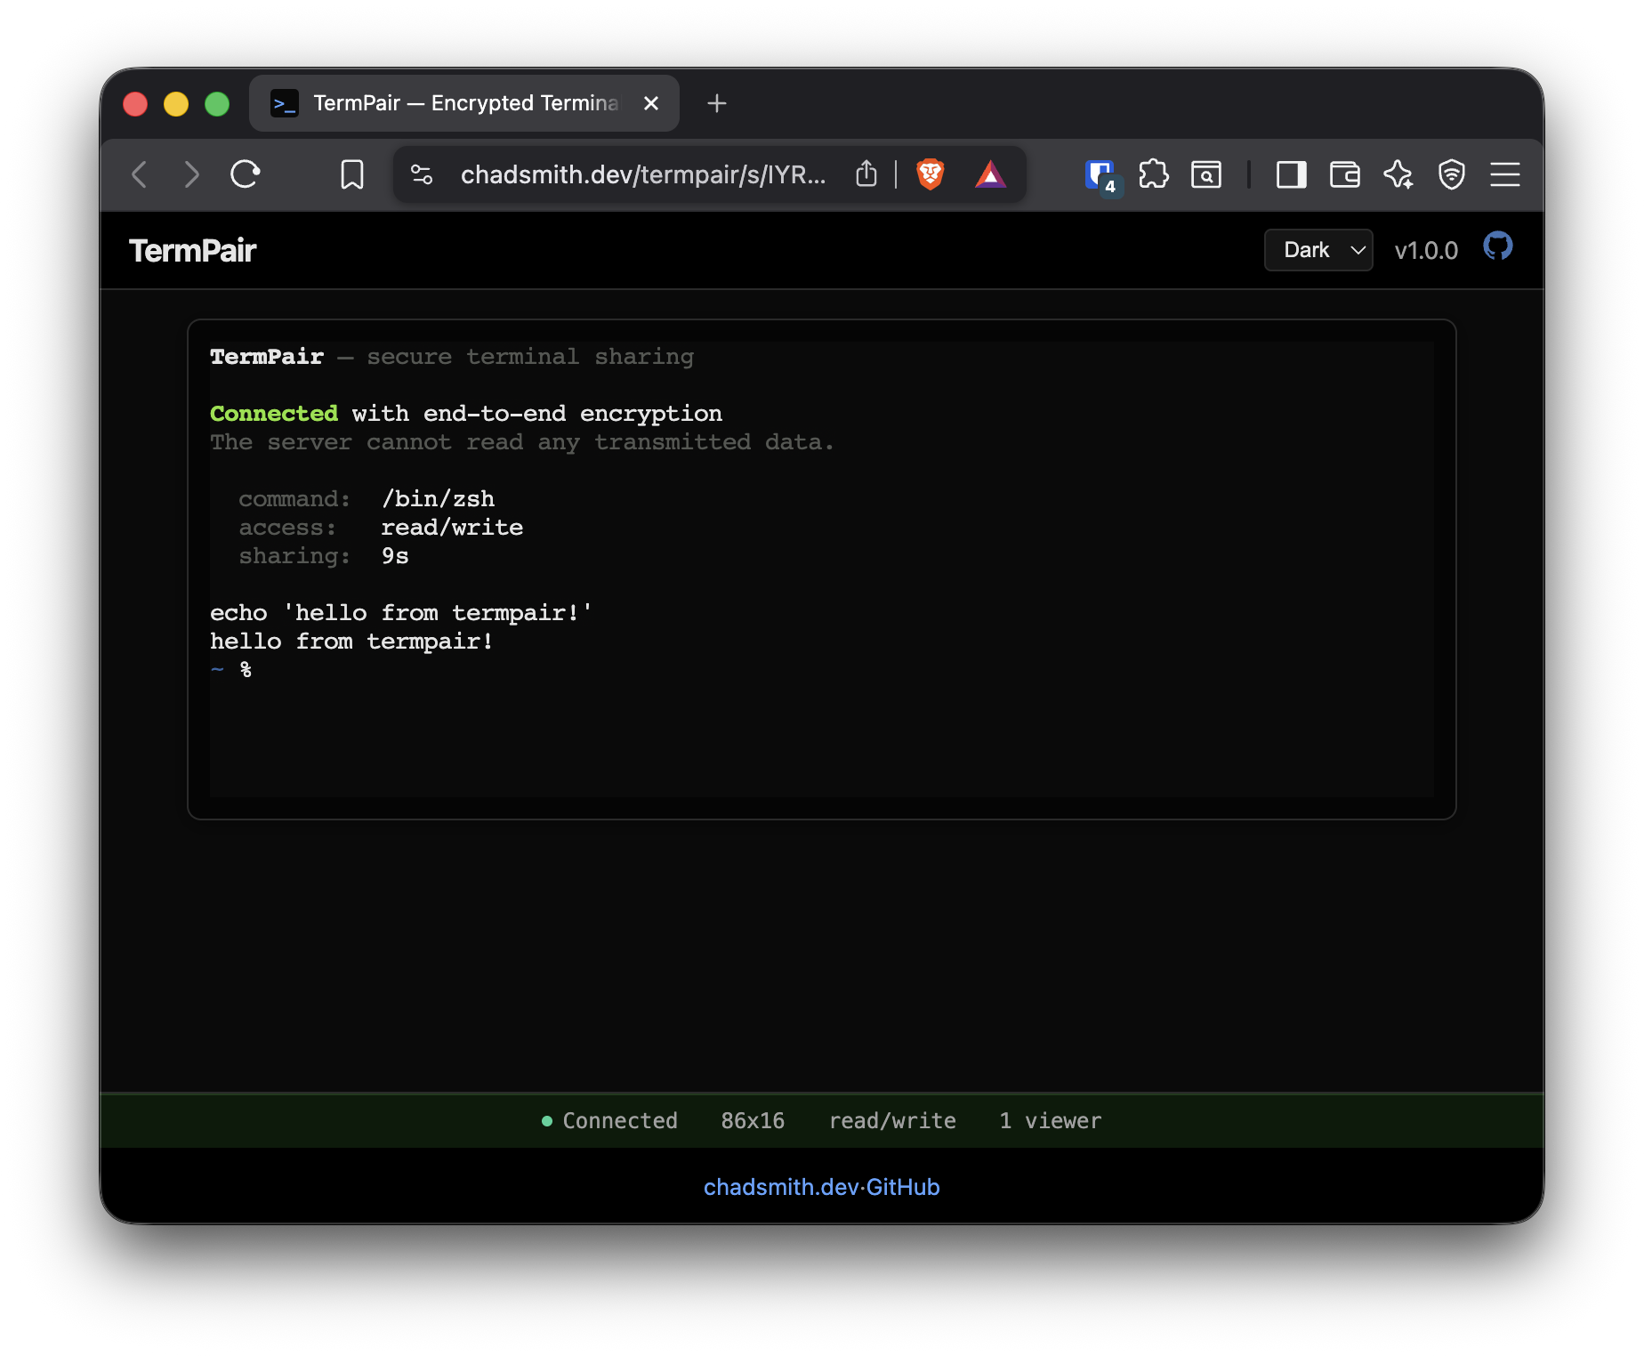Click the sharing 9s value
This screenshot has width=1644, height=1356.
click(395, 555)
